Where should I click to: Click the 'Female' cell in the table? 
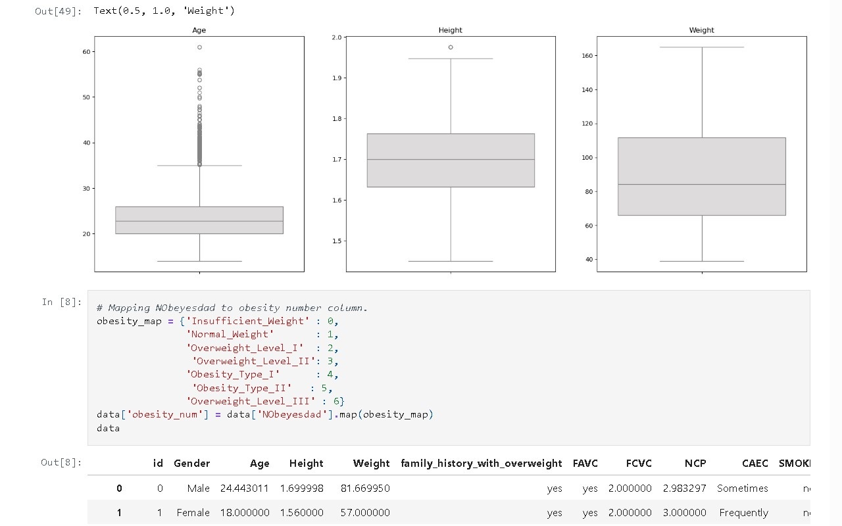193,513
